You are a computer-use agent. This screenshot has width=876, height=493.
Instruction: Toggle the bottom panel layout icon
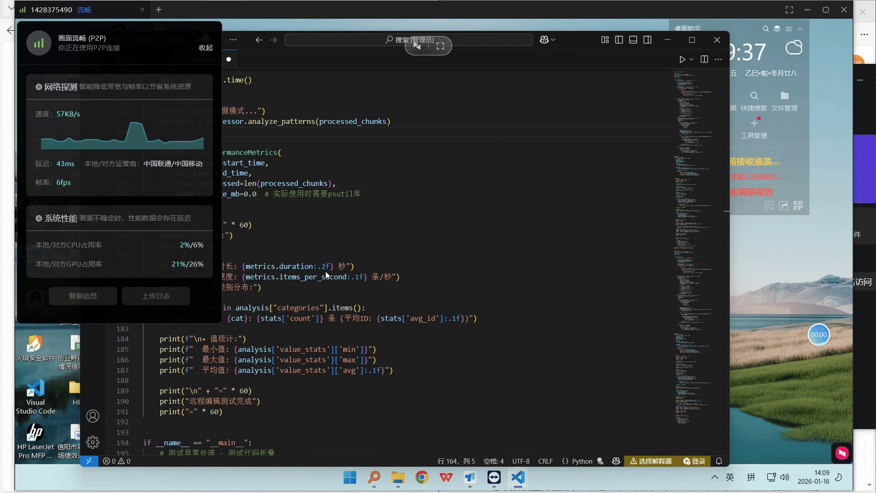pos(633,40)
